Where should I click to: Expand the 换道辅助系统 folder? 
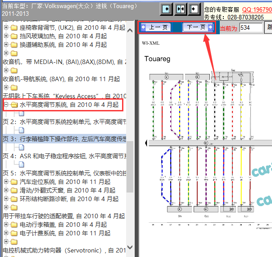[x=6, y=45]
